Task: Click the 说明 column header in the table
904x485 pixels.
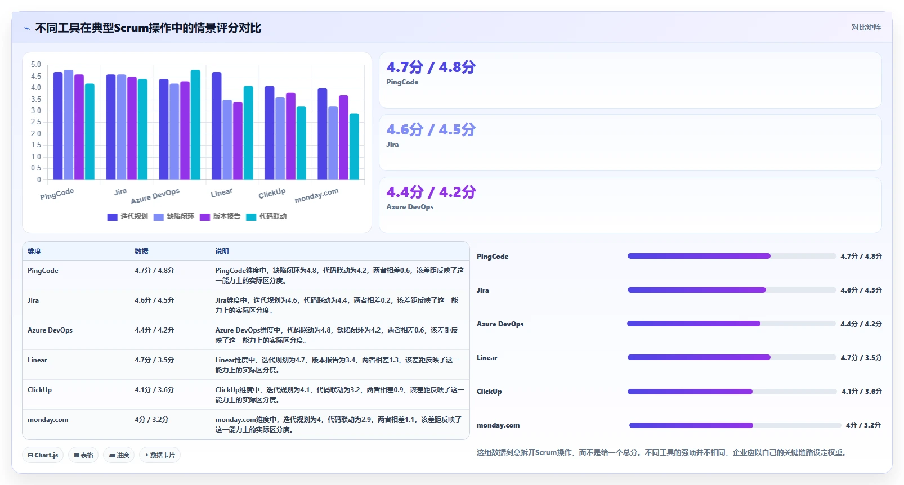Action: (x=222, y=252)
